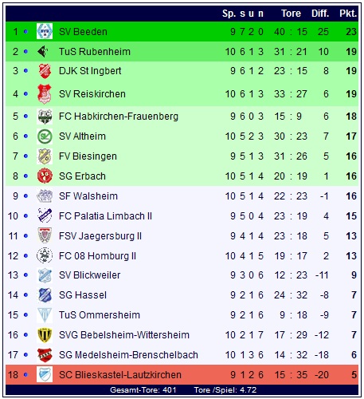Click the Tore column header
Viewport: 364px width, 399px height.
(x=291, y=14)
